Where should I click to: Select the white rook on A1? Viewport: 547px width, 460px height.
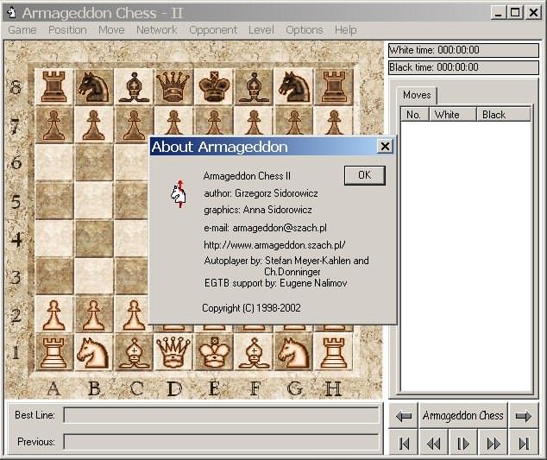pos(53,352)
